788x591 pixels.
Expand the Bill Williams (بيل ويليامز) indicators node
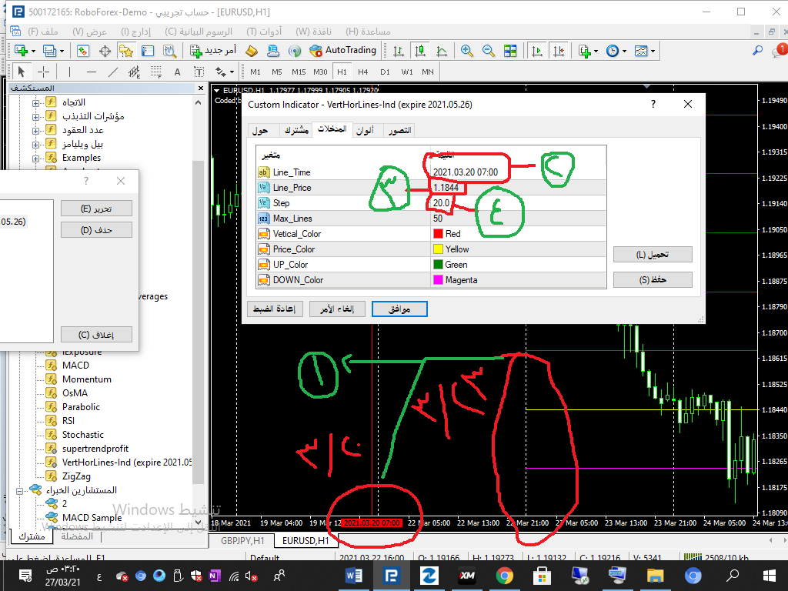coord(35,144)
